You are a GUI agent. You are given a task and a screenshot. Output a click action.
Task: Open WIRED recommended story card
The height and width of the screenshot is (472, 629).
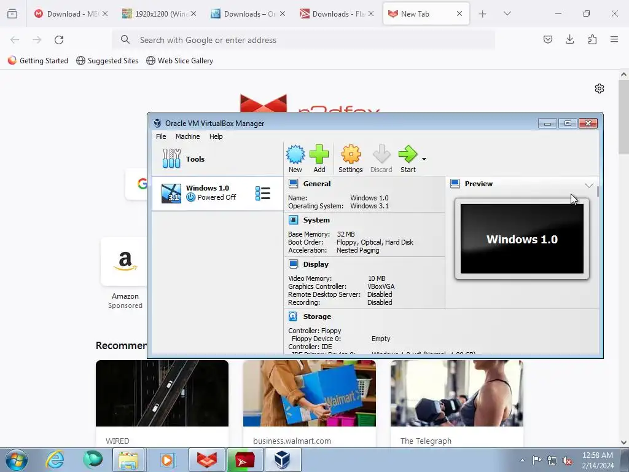tap(162, 403)
